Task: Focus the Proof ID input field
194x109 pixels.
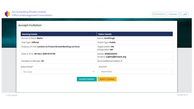Action: point(136,72)
